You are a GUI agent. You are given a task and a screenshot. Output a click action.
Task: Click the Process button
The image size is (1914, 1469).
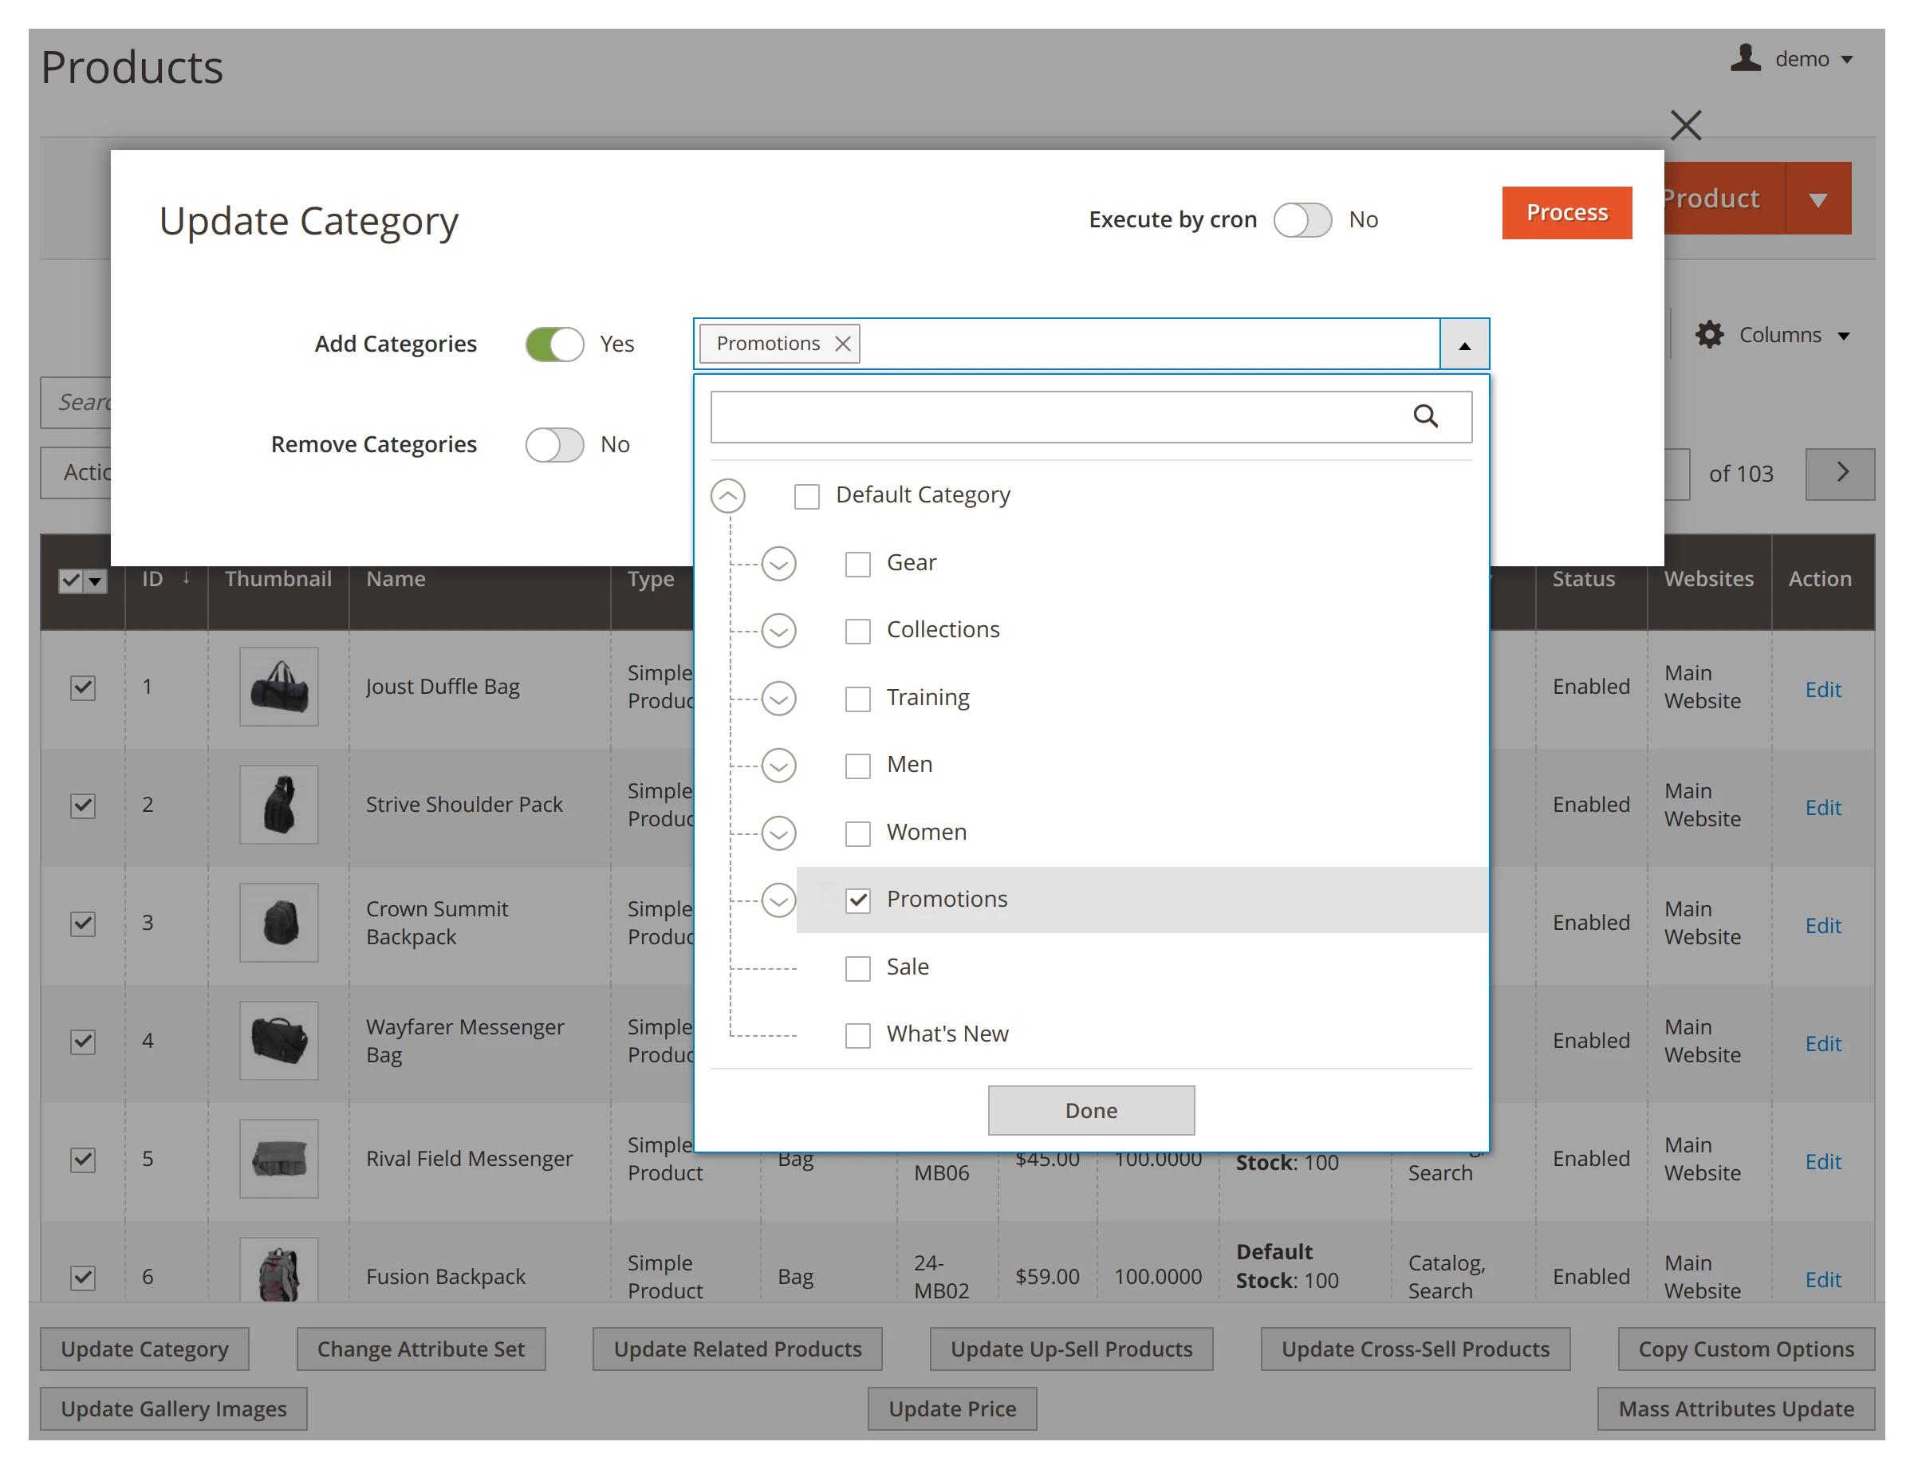pyautogui.click(x=1566, y=211)
